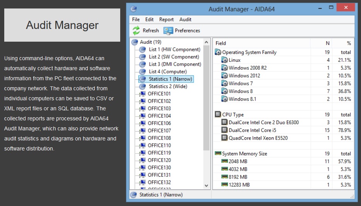
Task: Open the File menu
Action: pos(136,20)
